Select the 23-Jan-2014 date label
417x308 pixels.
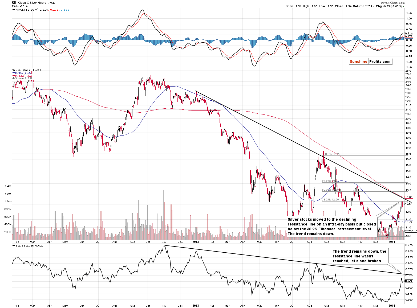20,6
